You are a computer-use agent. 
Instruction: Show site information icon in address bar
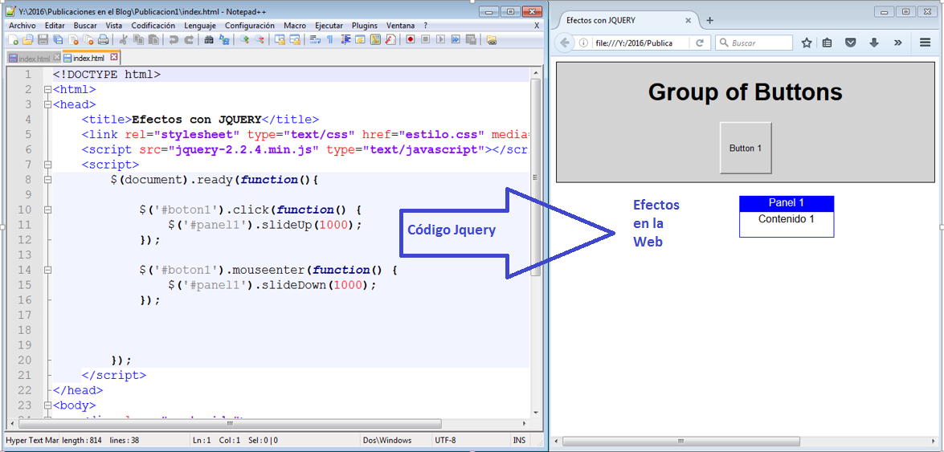(x=582, y=43)
